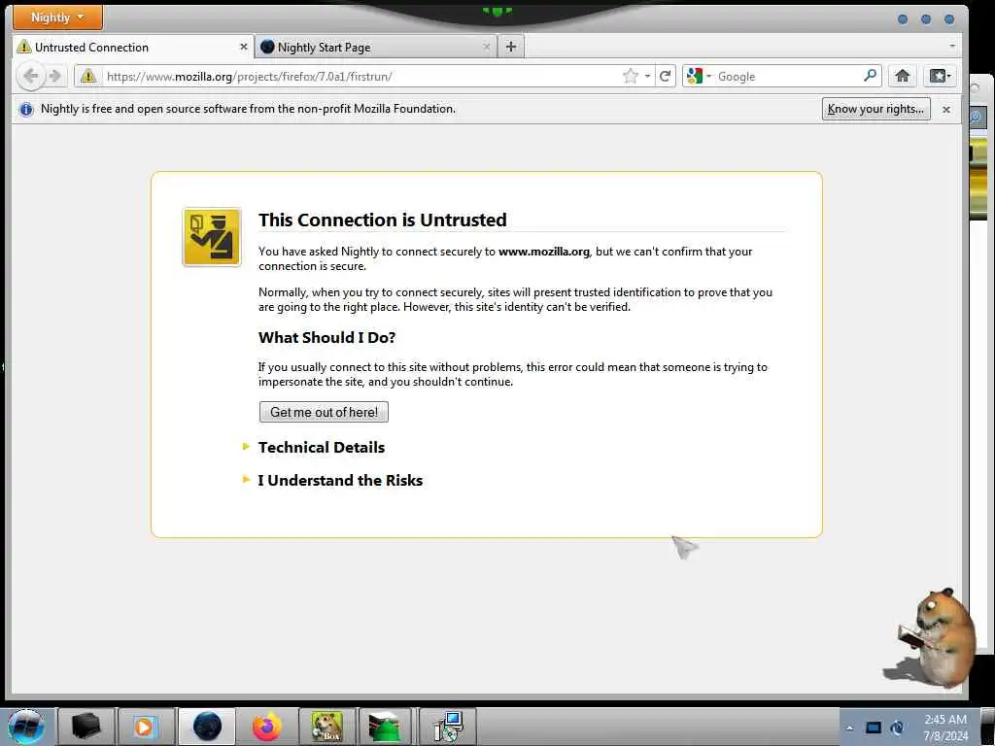Launch Firefox from the taskbar
The width and height of the screenshot is (995, 746).
[x=267, y=727]
